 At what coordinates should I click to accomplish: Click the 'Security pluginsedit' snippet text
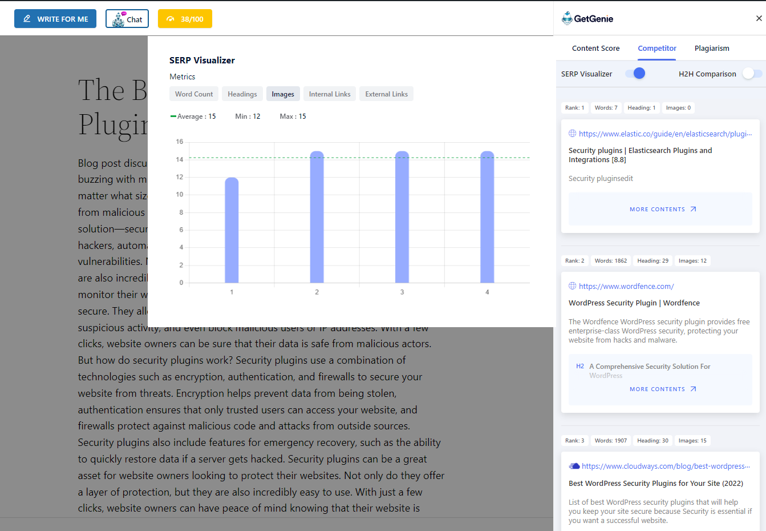(x=601, y=178)
